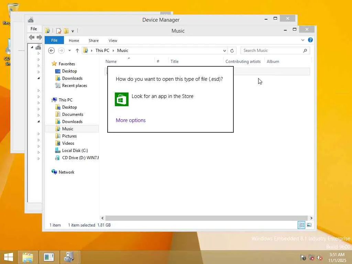Click Device Manager forward arrow toolbar icon
Viewport: 352px width, 264px height.
39,37
